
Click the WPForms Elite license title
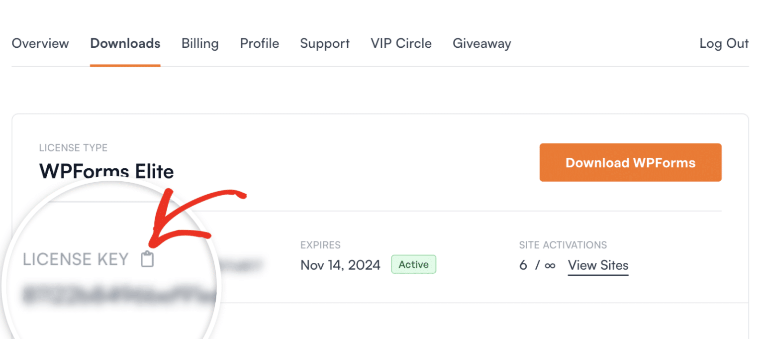pyautogui.click(x=106, y=171)
